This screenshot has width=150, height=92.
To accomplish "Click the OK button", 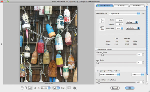I will pyautogui.click(x=129, y=88).
